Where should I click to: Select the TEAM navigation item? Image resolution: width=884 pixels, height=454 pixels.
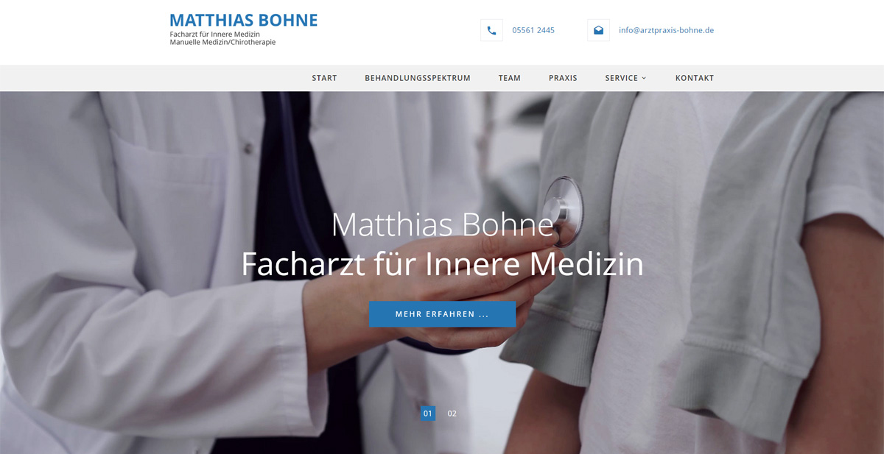tap(509, 78)
